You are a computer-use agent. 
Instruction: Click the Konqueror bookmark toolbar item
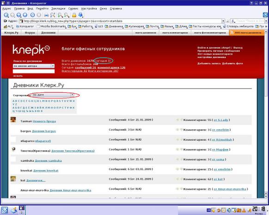click(25, 26)
